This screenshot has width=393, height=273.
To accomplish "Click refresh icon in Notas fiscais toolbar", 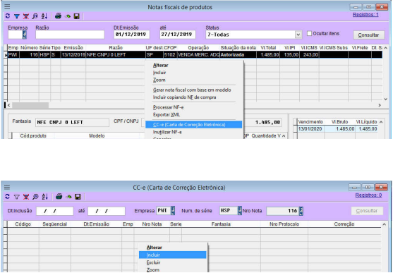I will (8, 16).
